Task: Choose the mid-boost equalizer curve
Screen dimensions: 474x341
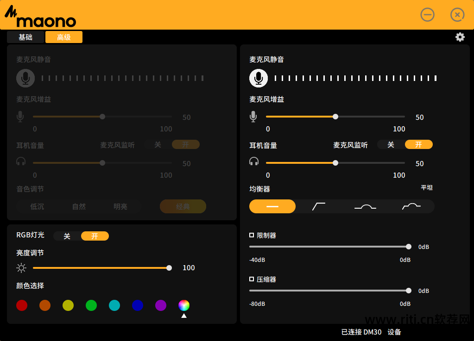Action: pos(365,206)
